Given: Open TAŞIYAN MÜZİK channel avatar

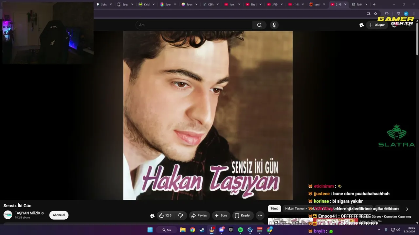Looking at the screenshot, I should tap(8, 215).
